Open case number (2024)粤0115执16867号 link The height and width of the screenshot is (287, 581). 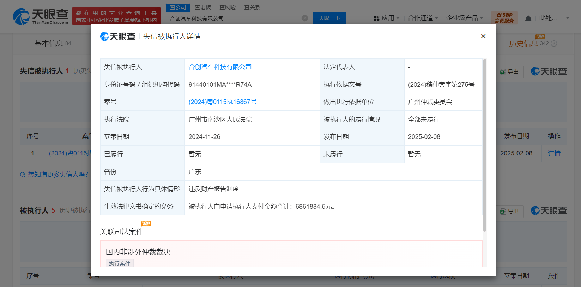coord(223,102)
